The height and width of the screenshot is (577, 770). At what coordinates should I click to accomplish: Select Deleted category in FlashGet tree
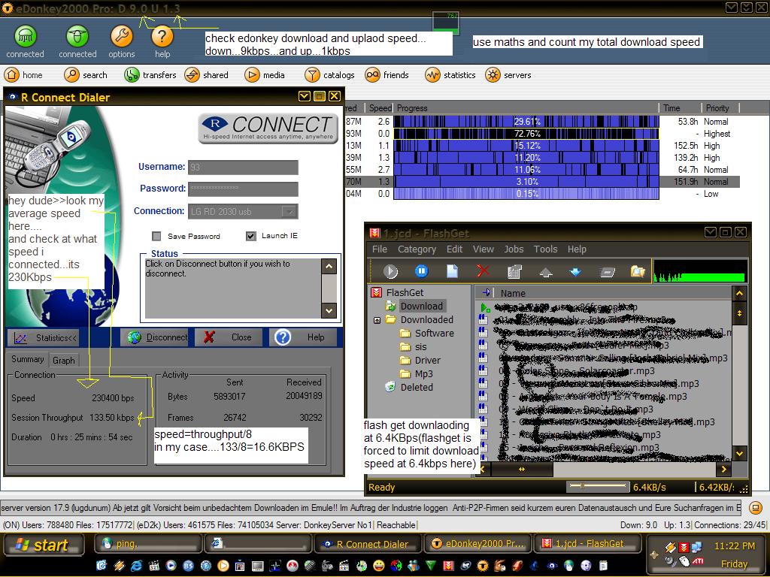point(410,387)
